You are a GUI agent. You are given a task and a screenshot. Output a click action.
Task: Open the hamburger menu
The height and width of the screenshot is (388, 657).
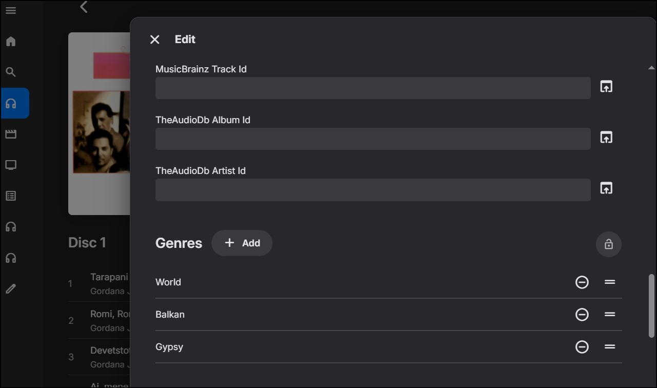point(11,10)
